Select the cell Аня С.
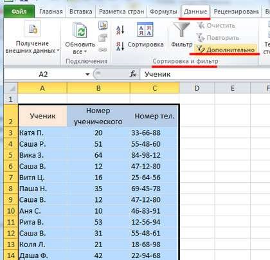 pos(42,211)
